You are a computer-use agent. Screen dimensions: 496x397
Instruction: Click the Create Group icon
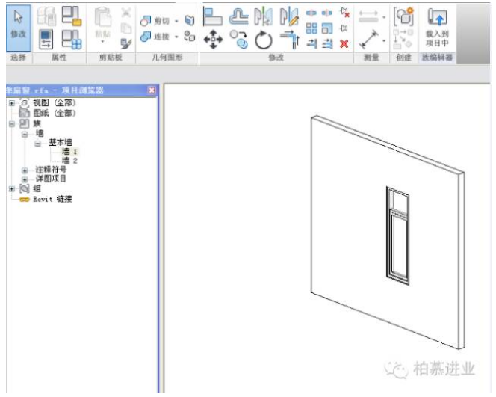coord(403,16)
